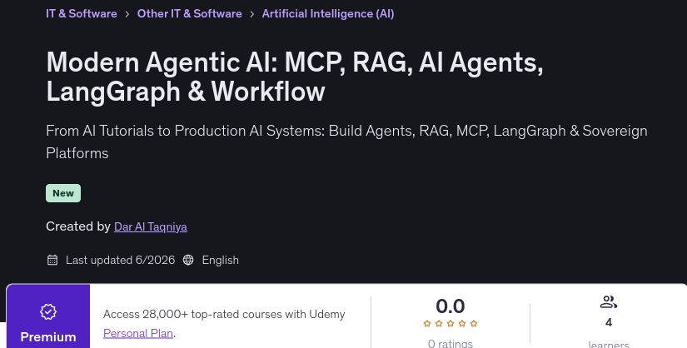Click the New badge
687x348 pixels.
[x=63, y=193]
